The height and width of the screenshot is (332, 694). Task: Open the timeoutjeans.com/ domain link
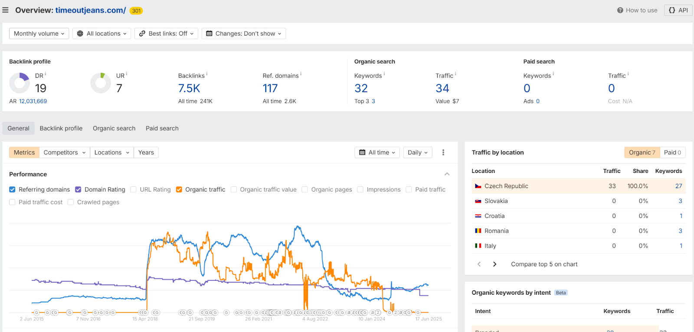(91, 10)
